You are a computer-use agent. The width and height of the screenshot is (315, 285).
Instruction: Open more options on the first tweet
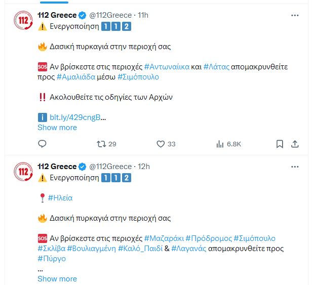click(295, 15)
